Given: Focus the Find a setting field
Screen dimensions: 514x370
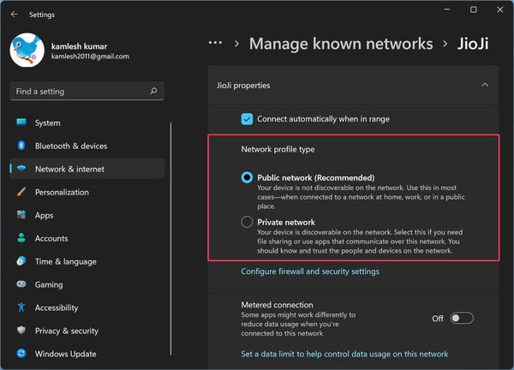Looking at the screenshot, I should [x=87, y=91].
